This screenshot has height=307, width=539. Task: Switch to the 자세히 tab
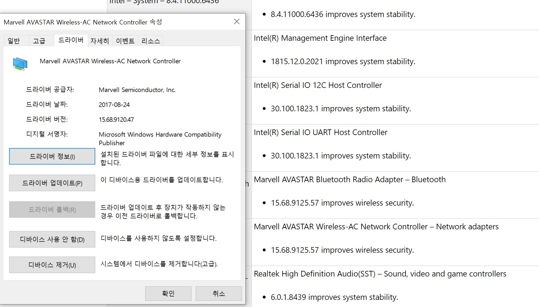pyautogui.click(x=100, y=41)
